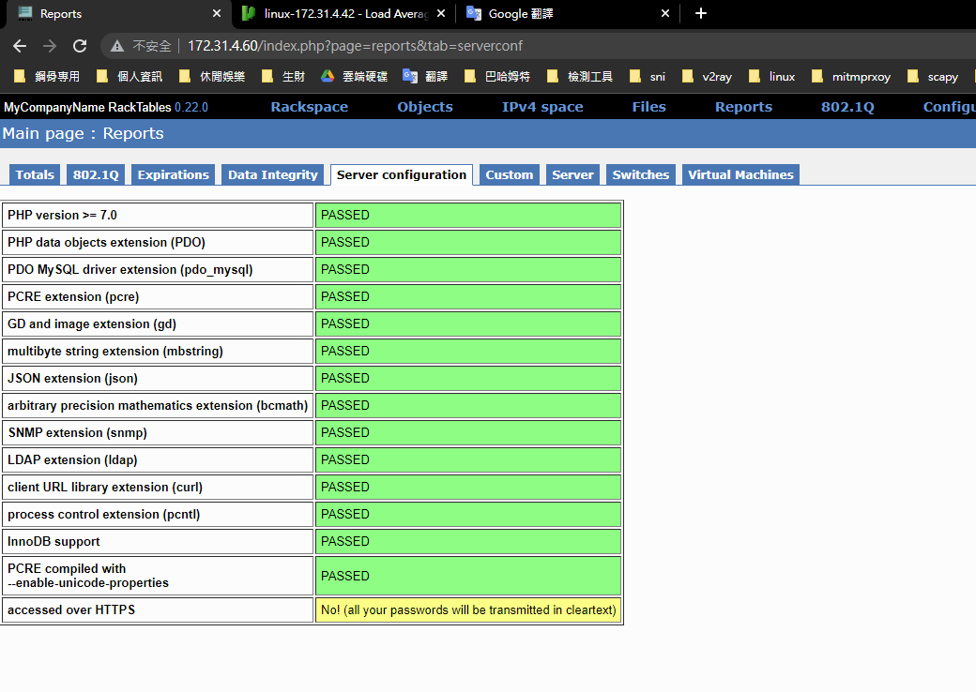The width and height of the screenshot is (976, 692).
Task: Open the v2ray bookmark folder
Action: 707,77
